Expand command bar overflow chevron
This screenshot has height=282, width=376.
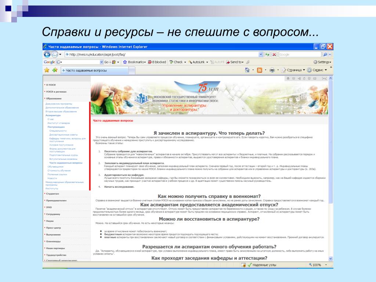331,68
